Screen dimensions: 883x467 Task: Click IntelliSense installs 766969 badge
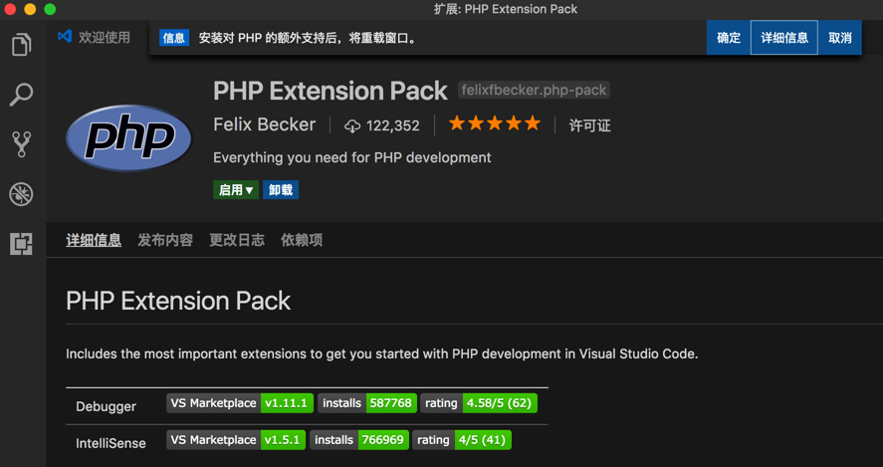(359, 440)
